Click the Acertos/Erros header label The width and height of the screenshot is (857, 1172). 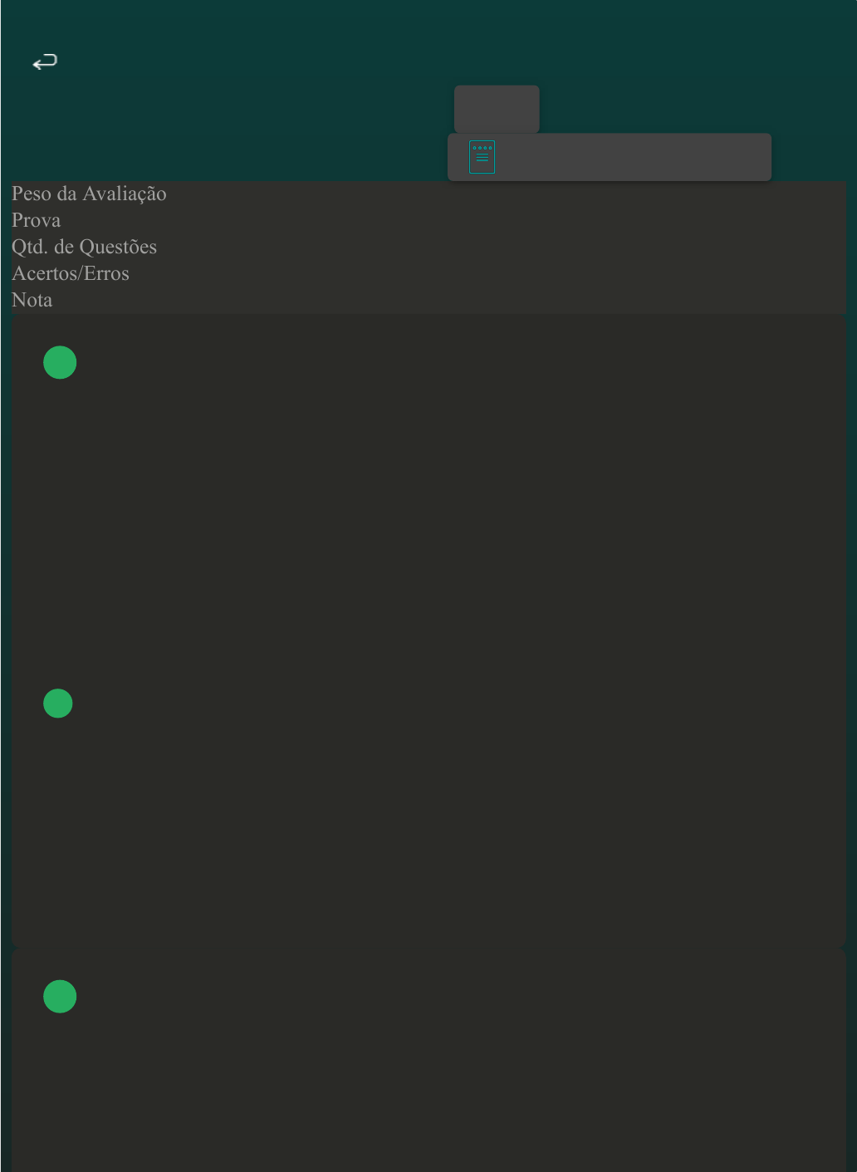[71, 273]
